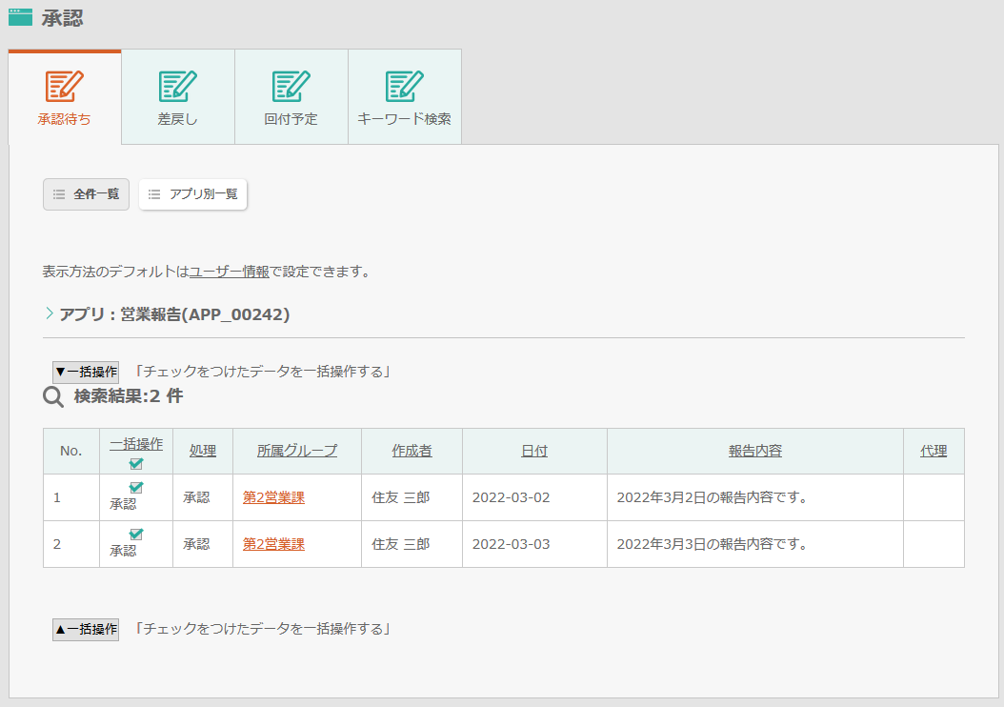Show the 全件一覧 list view
Screen dimensions: 1004x707
point(86,194)
